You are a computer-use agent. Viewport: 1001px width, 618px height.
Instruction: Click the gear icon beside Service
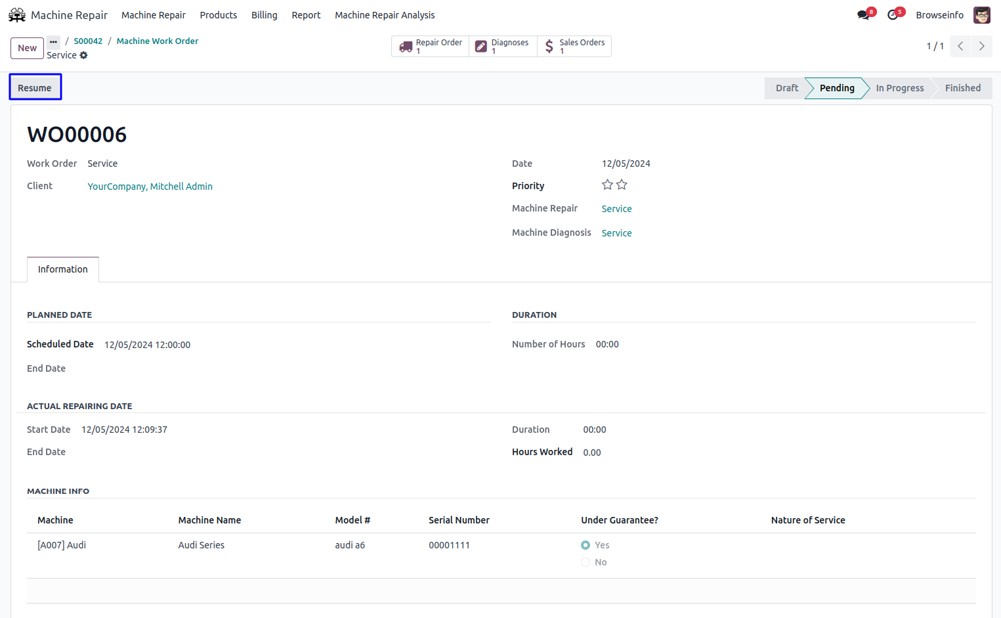pos(84,56)
